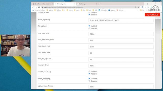The height and width of the screenshot is (91, 163).
Task: Open the CSS3 bookmark folder
Action: pyautogui.click(x=95, y=10)
